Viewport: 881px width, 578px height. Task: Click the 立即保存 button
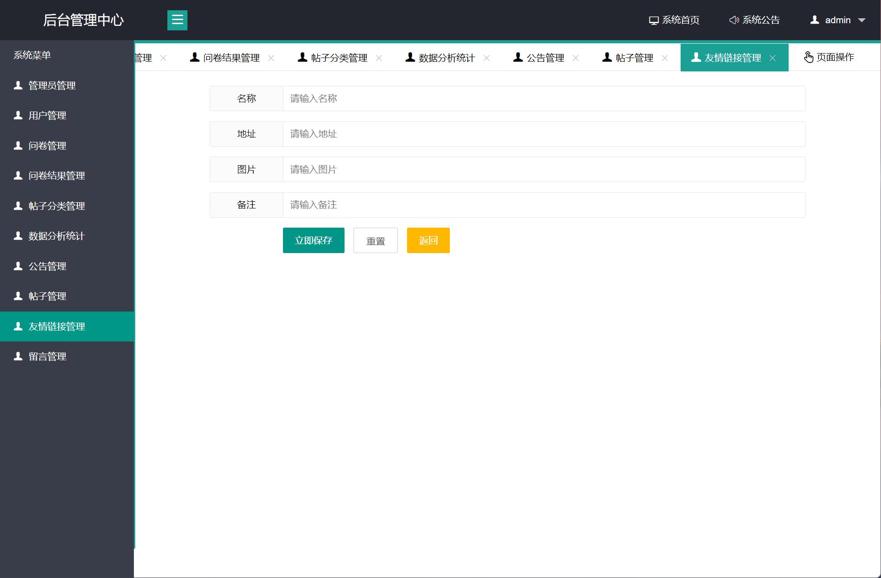coord(313,240)
